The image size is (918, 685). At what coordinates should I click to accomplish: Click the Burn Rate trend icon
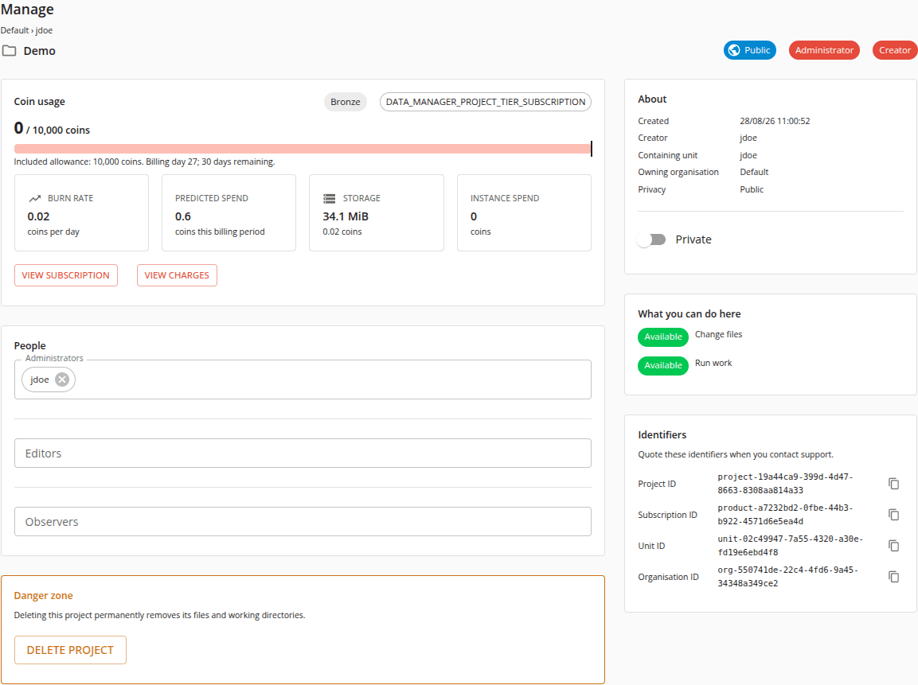tap(34, 198)
